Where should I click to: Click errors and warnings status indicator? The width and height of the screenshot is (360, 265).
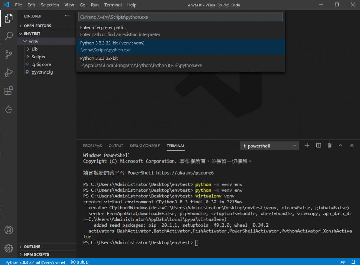click(x=80, y=262)
